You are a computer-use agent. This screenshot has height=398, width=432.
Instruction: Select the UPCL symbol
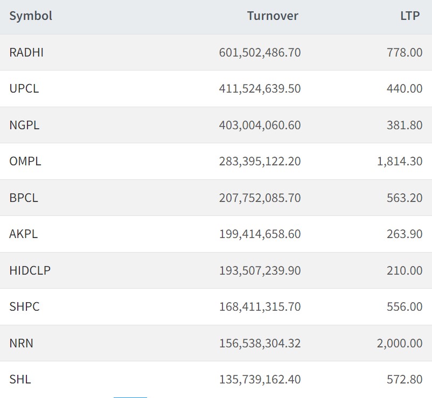pos(24,88)
